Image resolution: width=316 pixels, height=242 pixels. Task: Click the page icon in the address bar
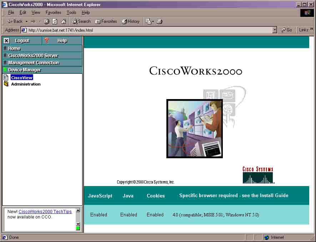pyautogui.click(x=24, y=30)
